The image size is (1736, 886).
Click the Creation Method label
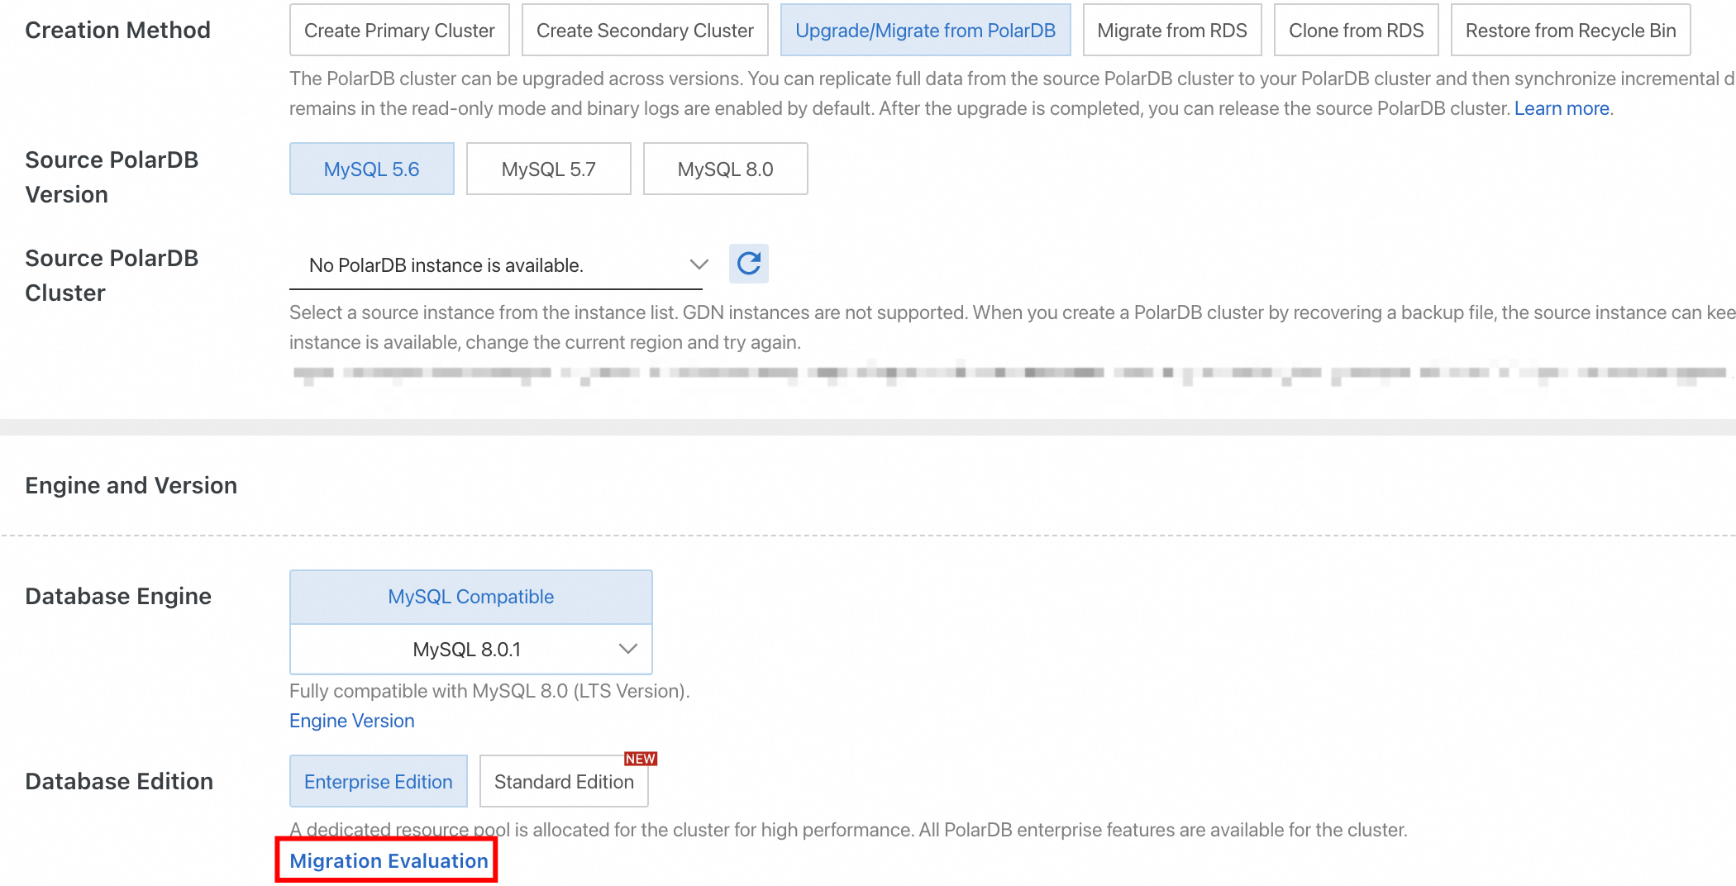tap(118, 31)
